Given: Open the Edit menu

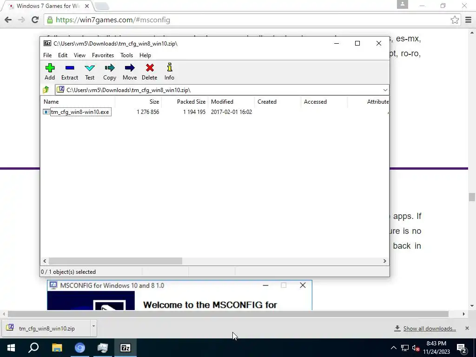Looking at the screenshot, I should 63,55.
